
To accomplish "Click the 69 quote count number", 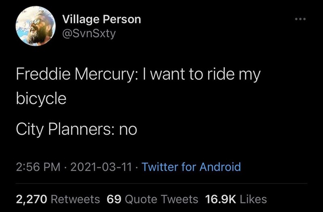I will click(115, 199).
